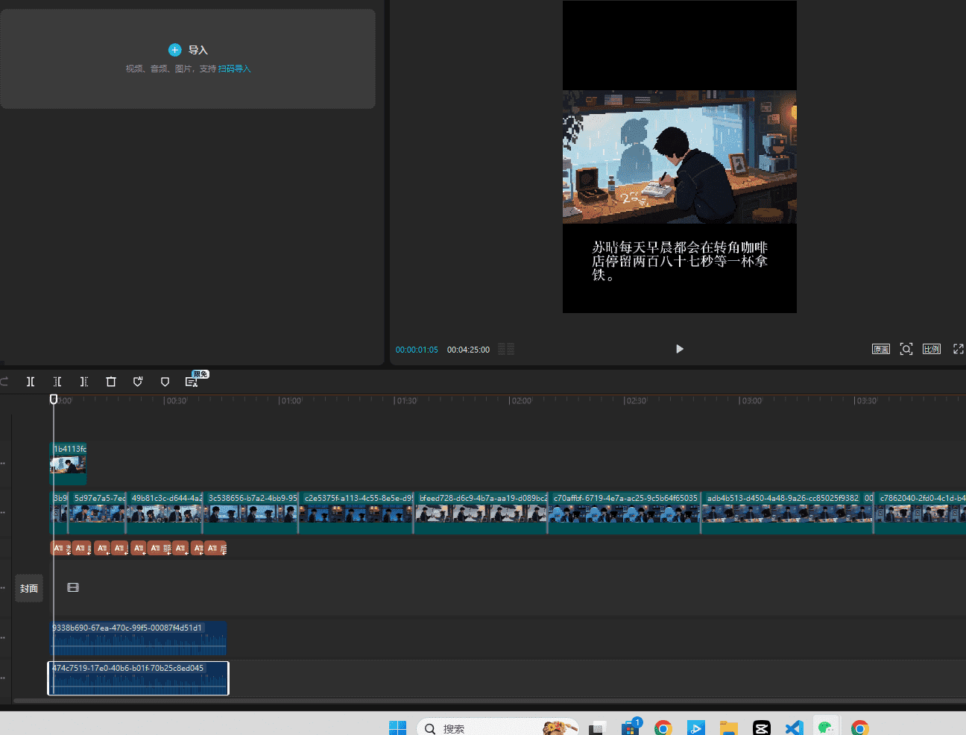This screenshot has height=735, width=966.
Task: Select the c70affbf-6719-4e7a-ac25 video clip
Action: [x=625, y=513]
